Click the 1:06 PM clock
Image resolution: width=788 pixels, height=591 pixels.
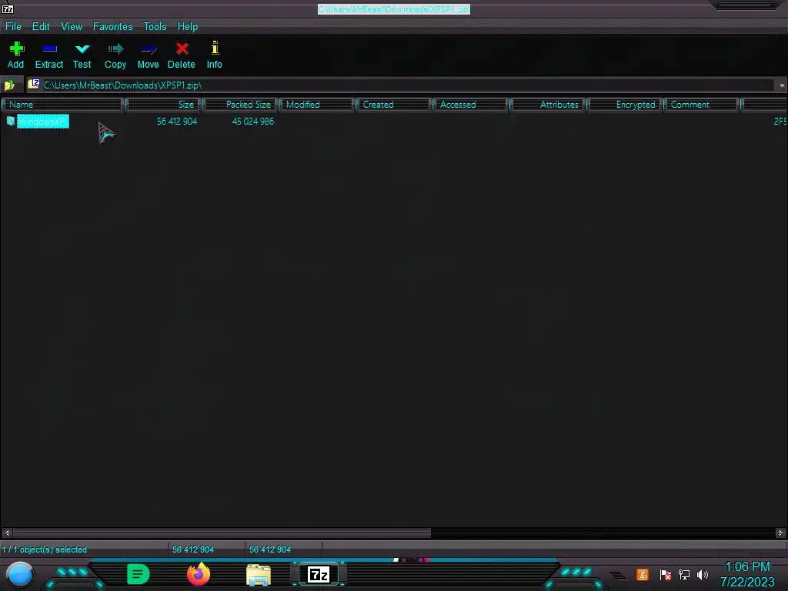747,567
